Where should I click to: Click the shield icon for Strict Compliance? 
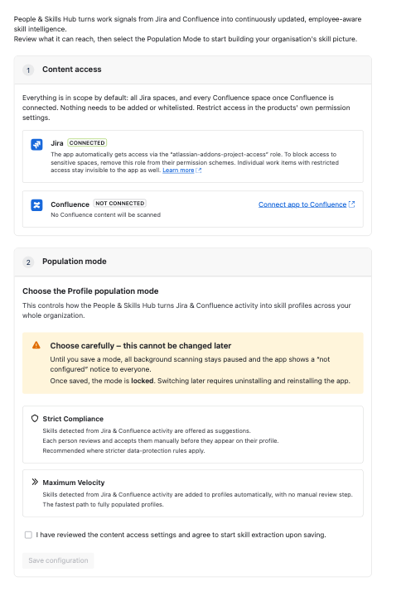(35, 418)
